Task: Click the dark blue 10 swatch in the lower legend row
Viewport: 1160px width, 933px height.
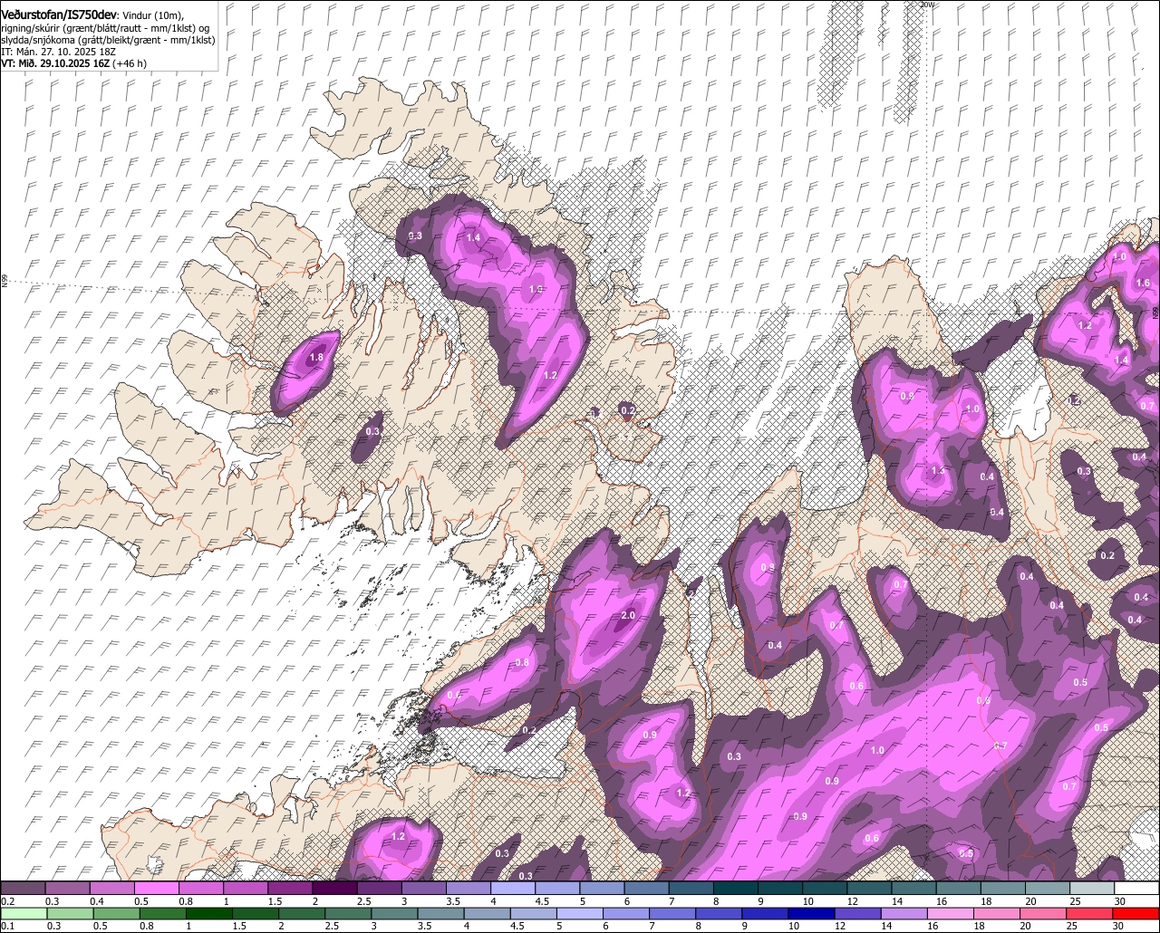Action: click(812, 913)
